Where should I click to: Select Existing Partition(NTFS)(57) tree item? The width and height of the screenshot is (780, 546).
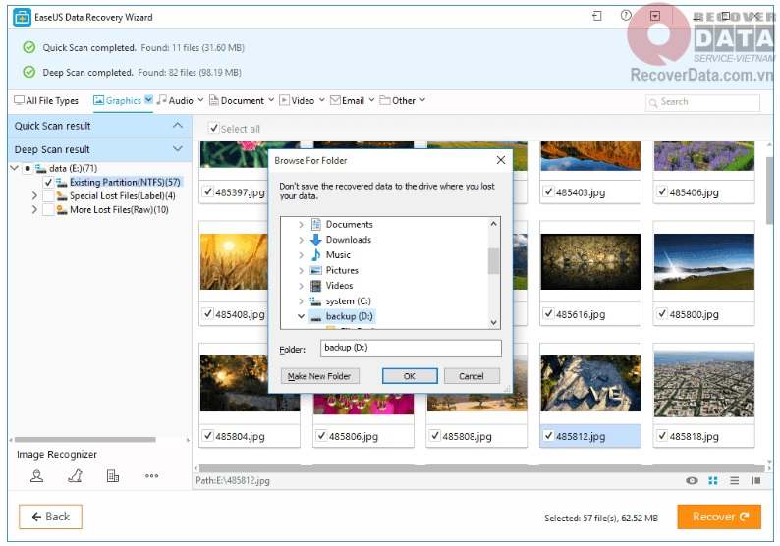[125, 182]
